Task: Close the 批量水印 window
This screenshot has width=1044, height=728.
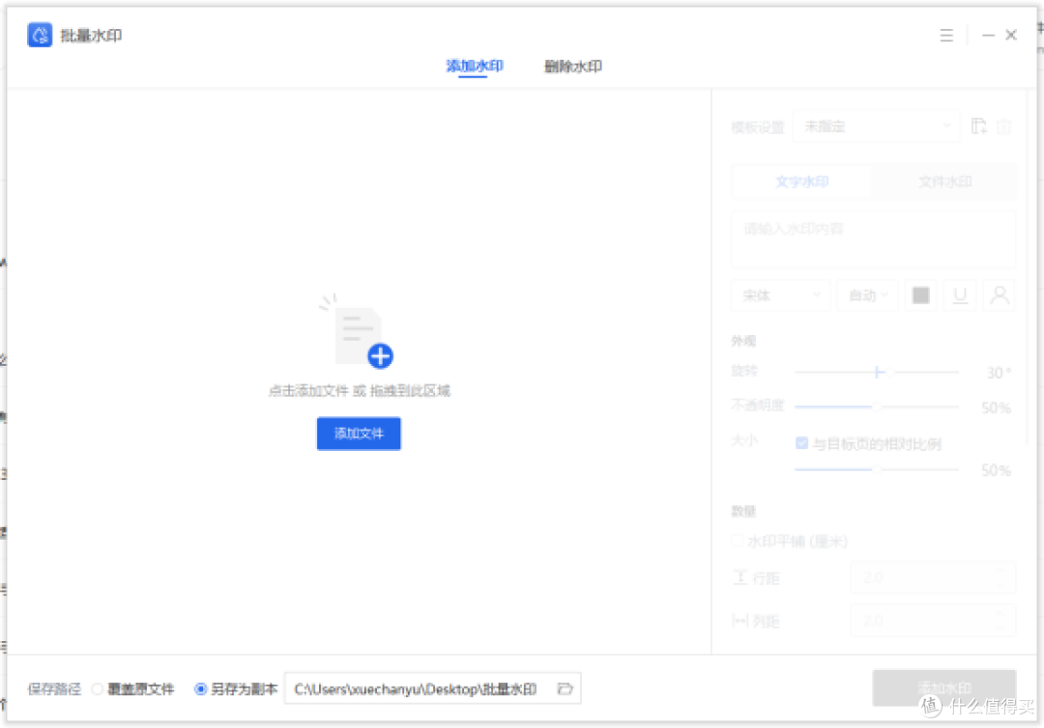Action: tap(1011, 35)
